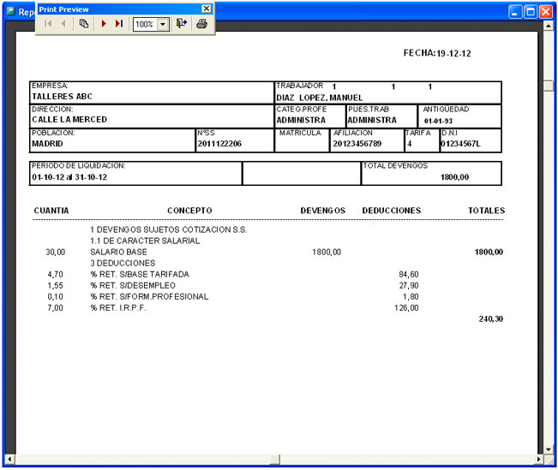The height and width of the screenshot is (470, 558).
Task: Click the SALARIO BASE concept row
Action: [118, 252]
